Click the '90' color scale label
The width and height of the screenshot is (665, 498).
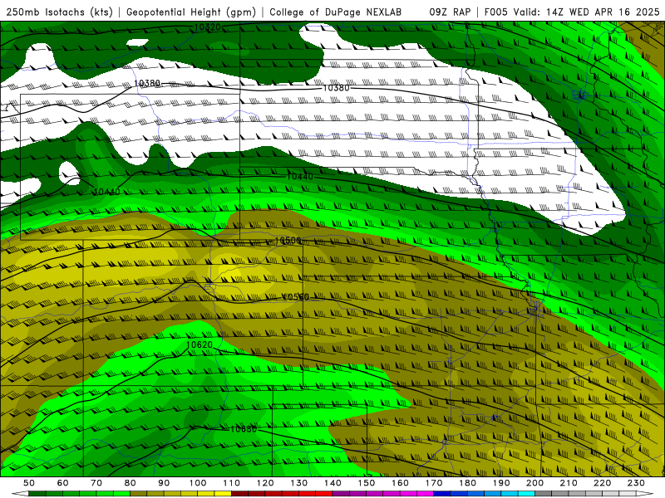164,483
